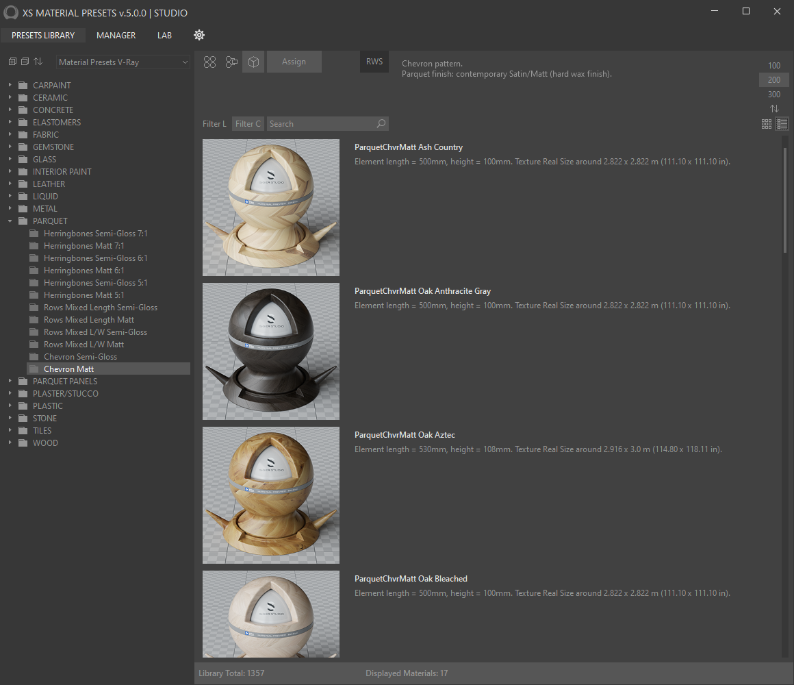This screenshot has width=794, height=685.
Task: Click the four-circles material toolbar icon
Action: (x=209, y=62)
